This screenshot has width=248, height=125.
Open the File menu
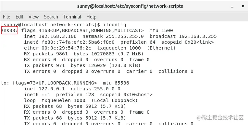6,17
